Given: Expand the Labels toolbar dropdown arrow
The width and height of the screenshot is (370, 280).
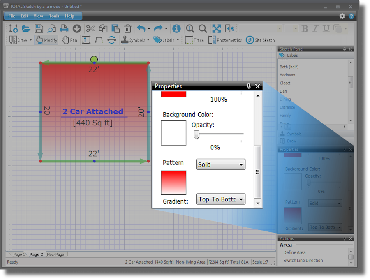Looking at the screenshot, I should pyautogui.click(x=178, y=40).
